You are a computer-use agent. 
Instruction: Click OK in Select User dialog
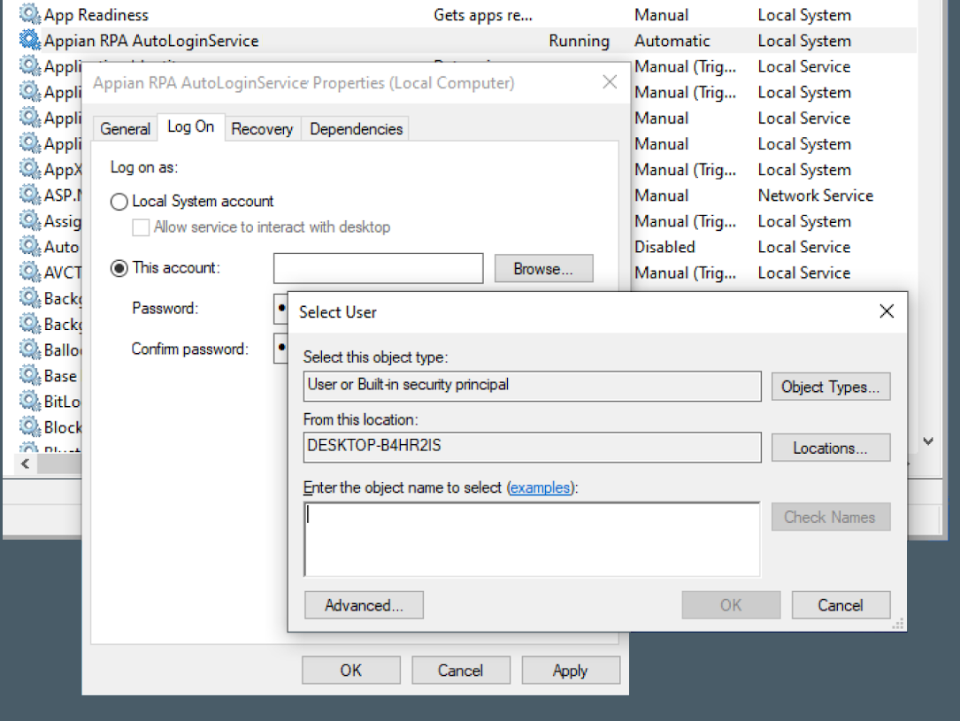(731, 605)
